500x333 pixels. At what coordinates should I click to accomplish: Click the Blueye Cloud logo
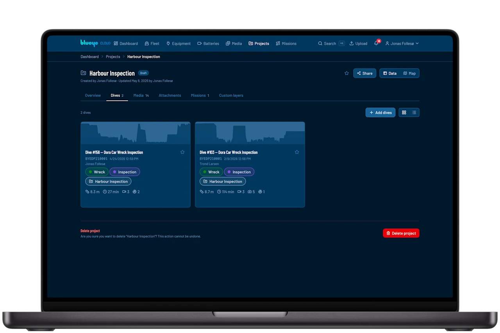point(95,43)
